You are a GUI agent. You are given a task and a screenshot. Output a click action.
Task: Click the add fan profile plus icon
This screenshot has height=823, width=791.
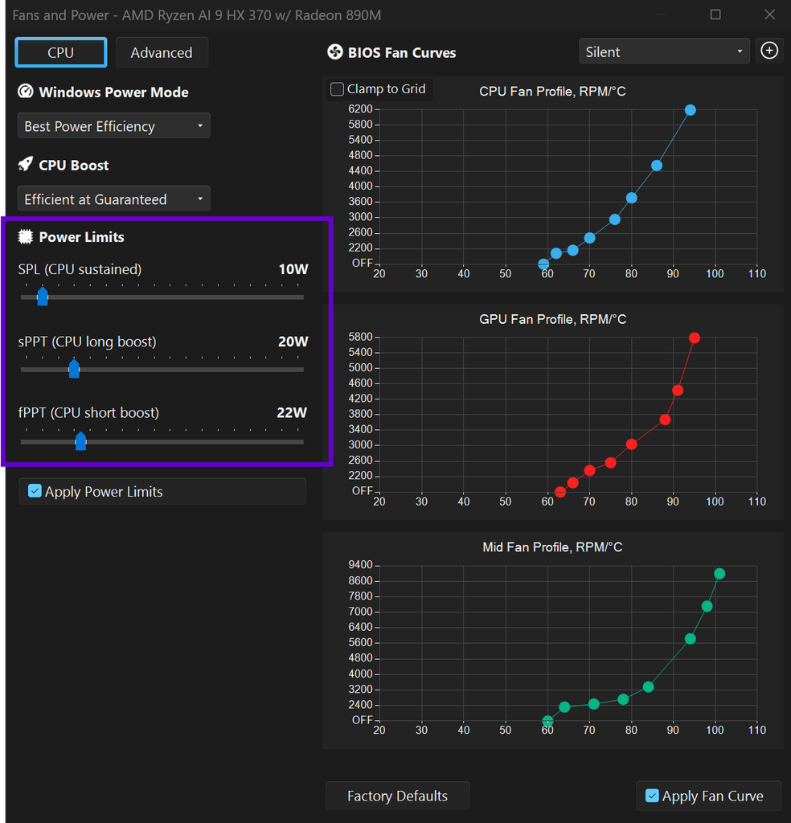pyautogui.click(x=769, y=51)
